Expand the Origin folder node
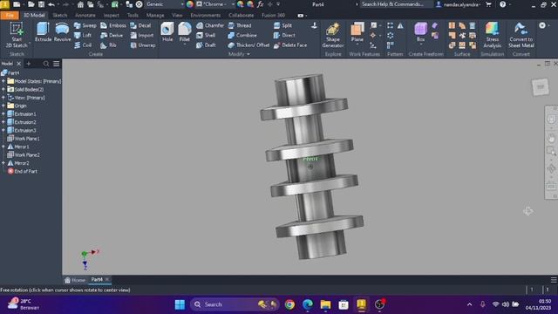558x314 pixels. 3,106
